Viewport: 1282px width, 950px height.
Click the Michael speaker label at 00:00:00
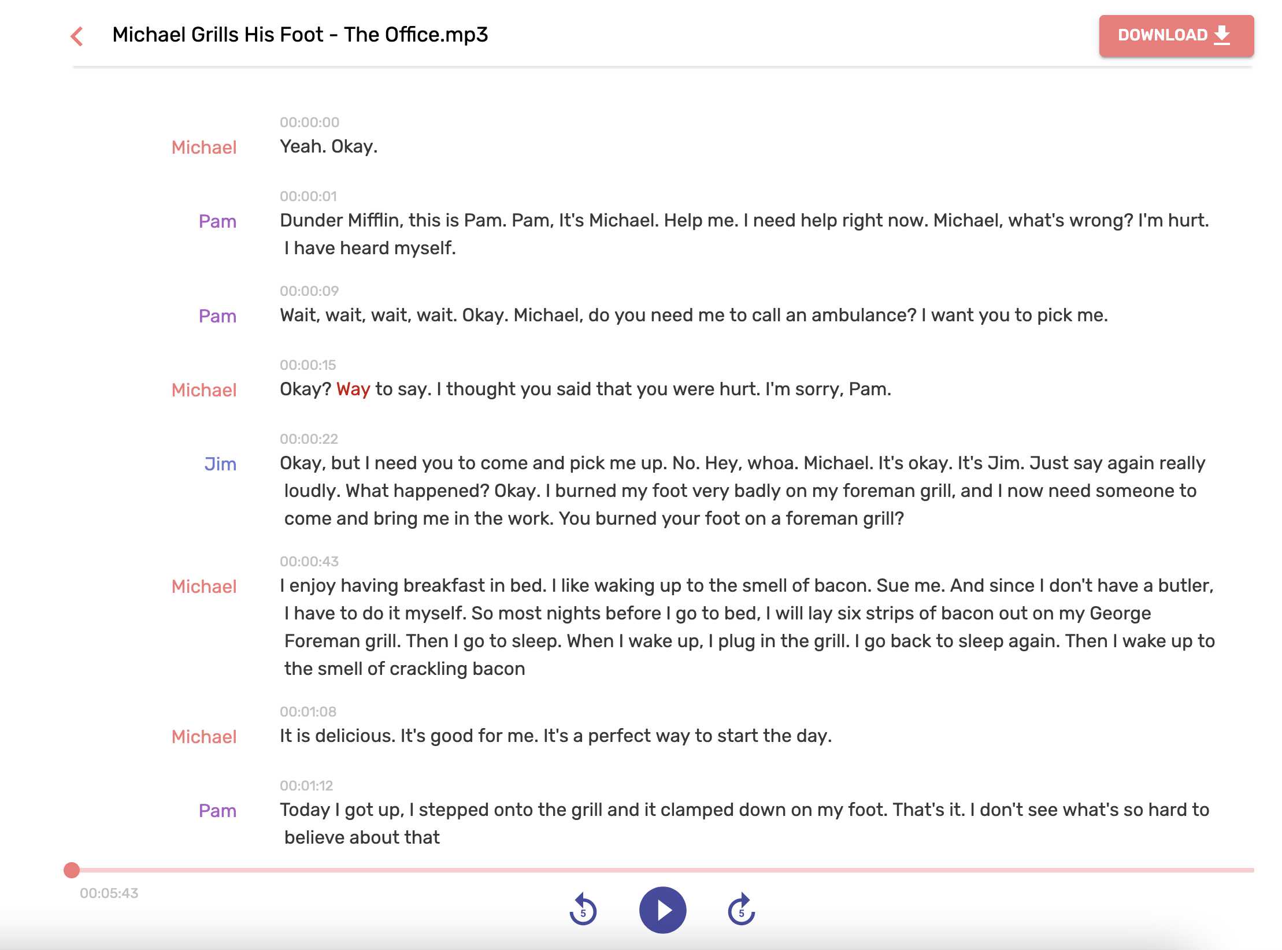point(204,147)
